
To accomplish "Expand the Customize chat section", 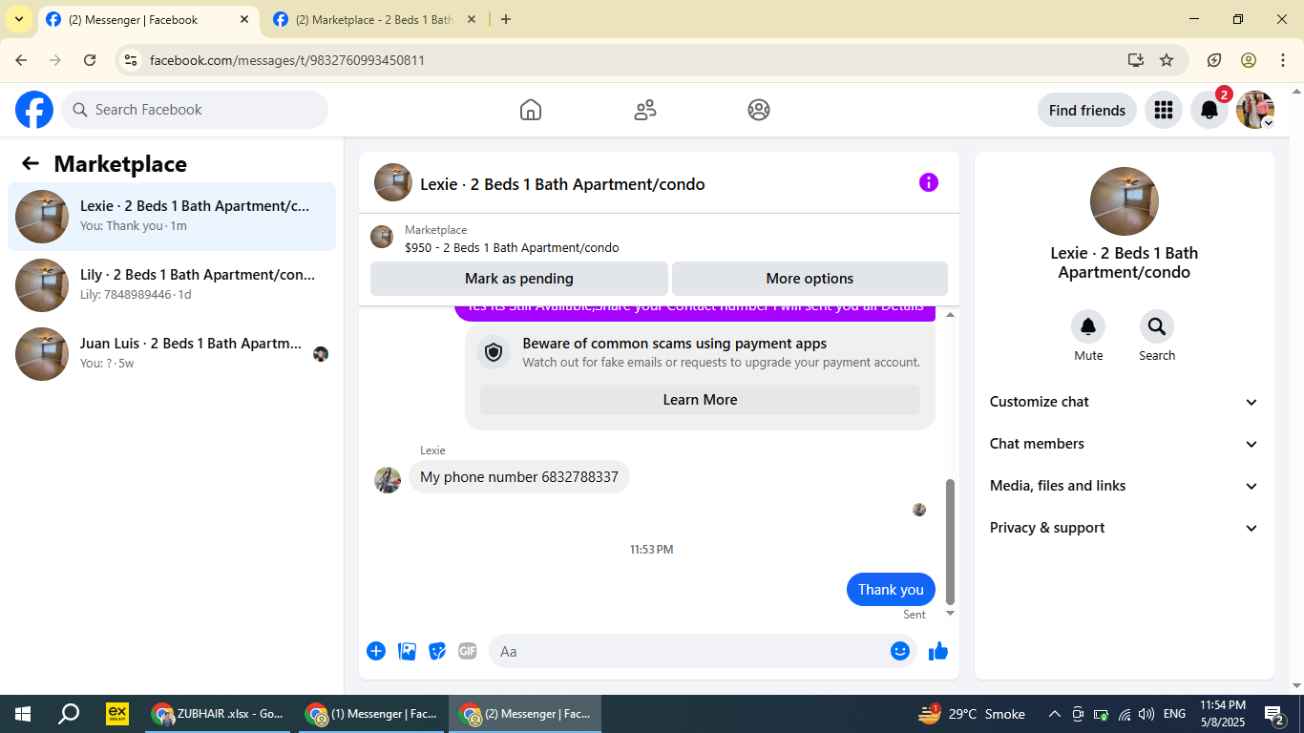I will (1125, 402).
